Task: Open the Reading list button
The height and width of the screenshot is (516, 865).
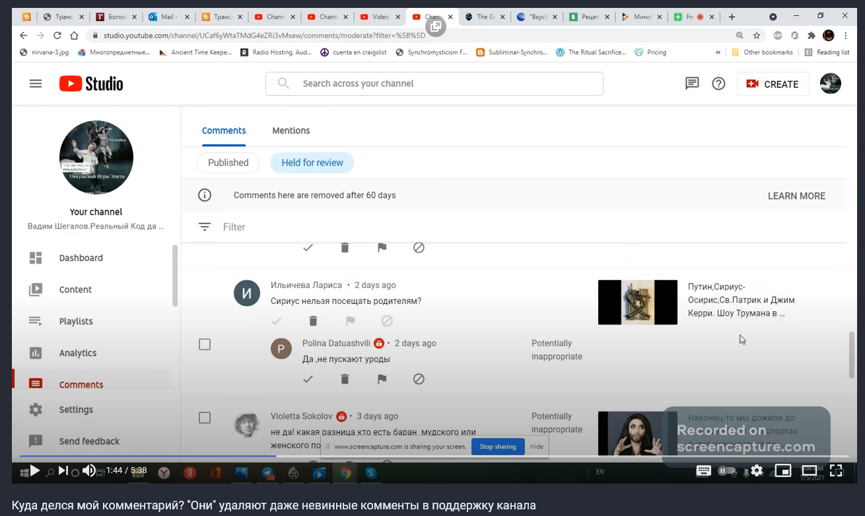Action: pyautogui.click(x=827, y=52)
